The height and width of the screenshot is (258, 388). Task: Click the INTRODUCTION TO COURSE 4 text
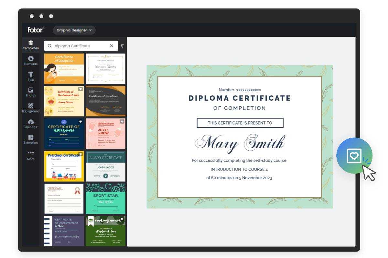pyautogui.click(x=239, y=169)
